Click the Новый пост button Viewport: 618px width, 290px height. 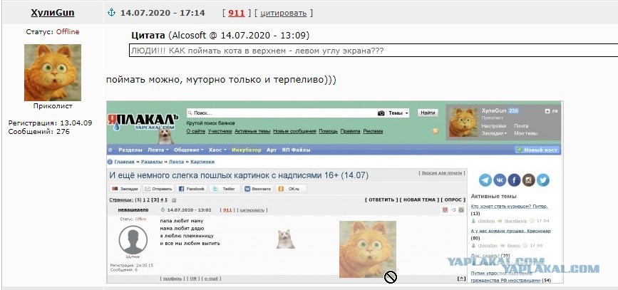(537, 150)
